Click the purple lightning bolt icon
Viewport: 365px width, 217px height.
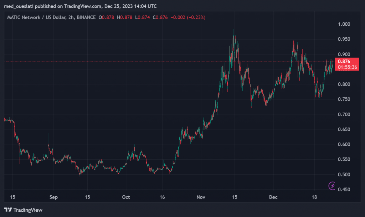[332, 185]
